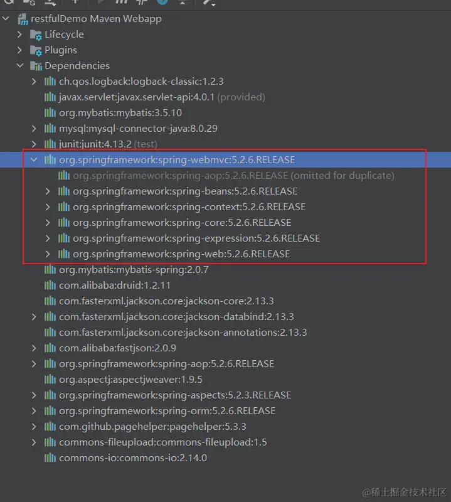Image resolution: width=451 pixels, height=502 pixels.
Task: Select the Lifecycle label
Action: click(x=65, y=35)
